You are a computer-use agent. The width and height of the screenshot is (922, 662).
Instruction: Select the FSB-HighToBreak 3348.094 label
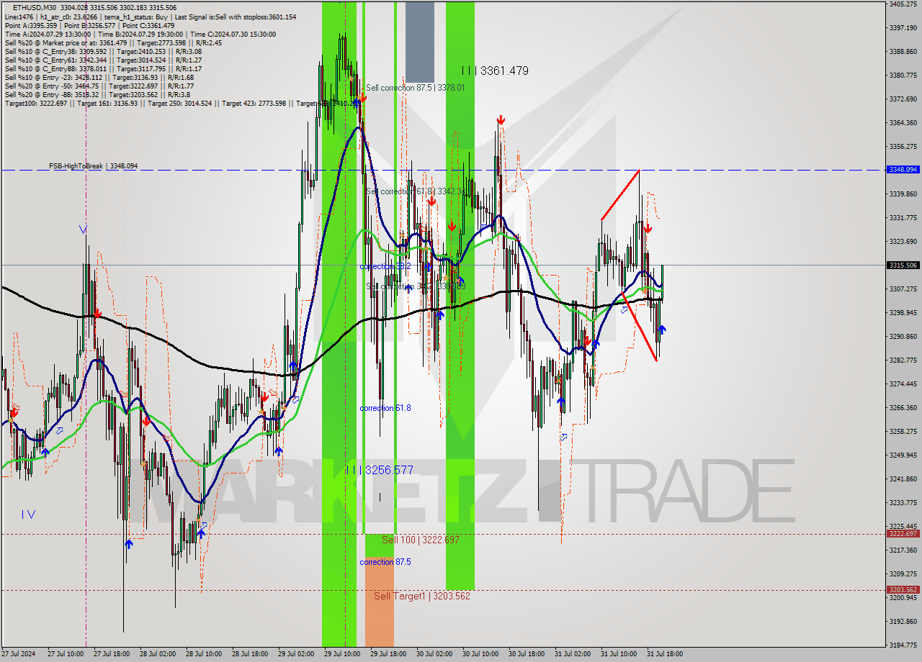(93, 166)
